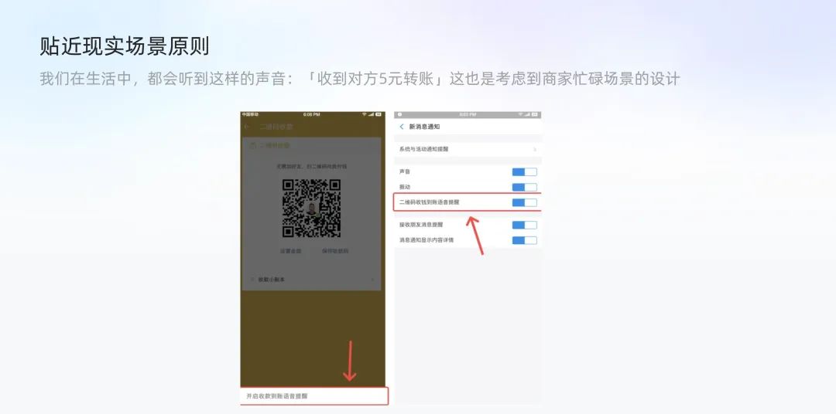Image resolution: width=836 pixels, height=414 pixels.
Task: Tap the dimmed back arrow on the QR screen
Action: [x=247, y=127]
